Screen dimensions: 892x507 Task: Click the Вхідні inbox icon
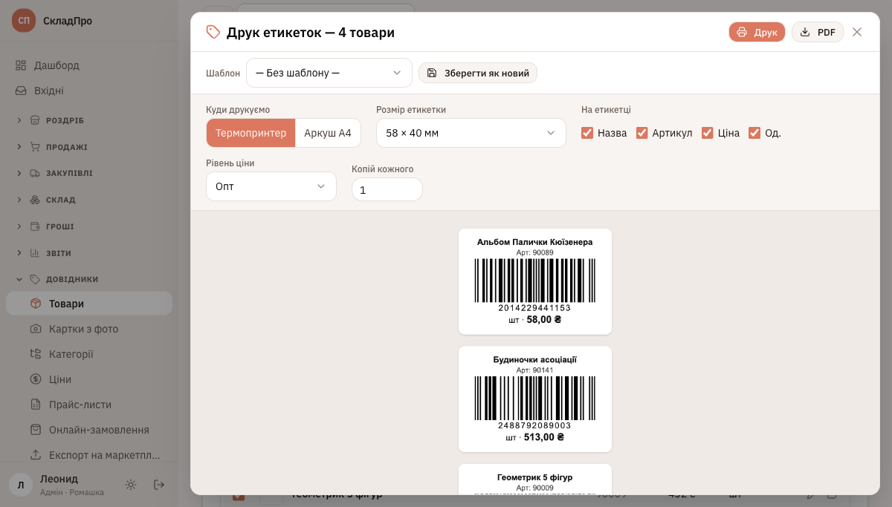(21, 91)
